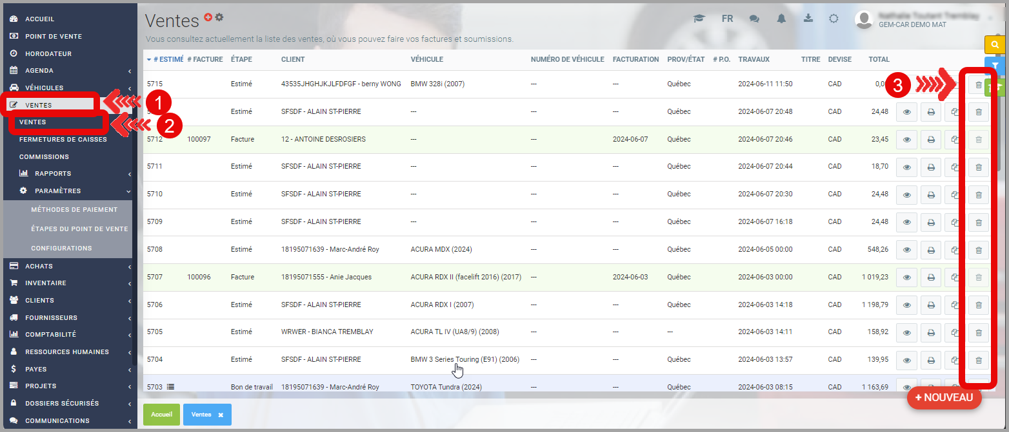Click the yellow search side button

tap(995, 44)
